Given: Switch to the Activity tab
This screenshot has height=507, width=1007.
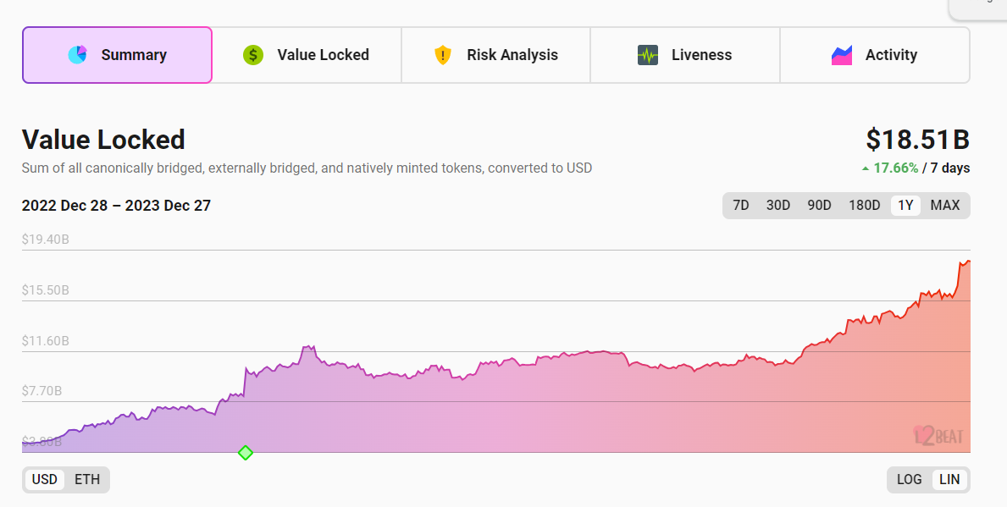Looking at the screenshot, I should [875, 54].
